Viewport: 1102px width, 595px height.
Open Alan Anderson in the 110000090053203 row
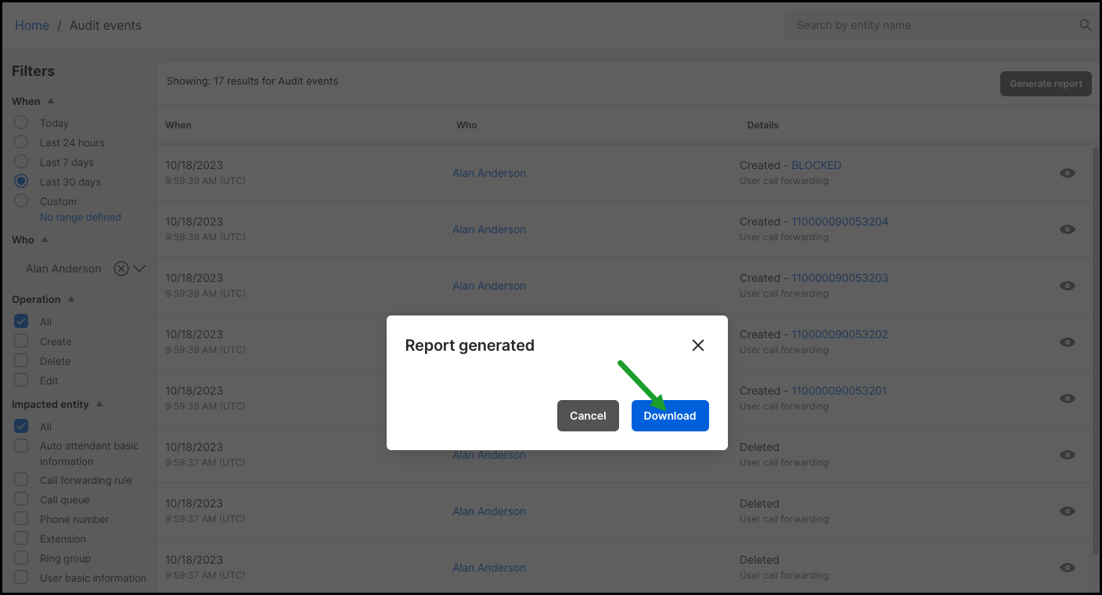(489, 286)
